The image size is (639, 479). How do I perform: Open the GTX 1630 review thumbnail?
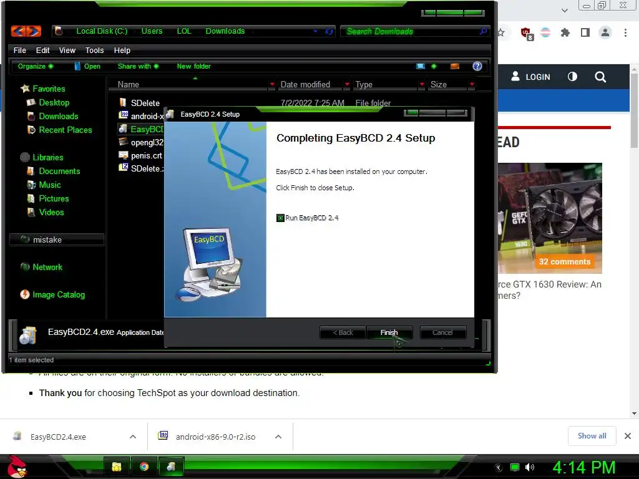pyautogui.click(x=550, y=218)
